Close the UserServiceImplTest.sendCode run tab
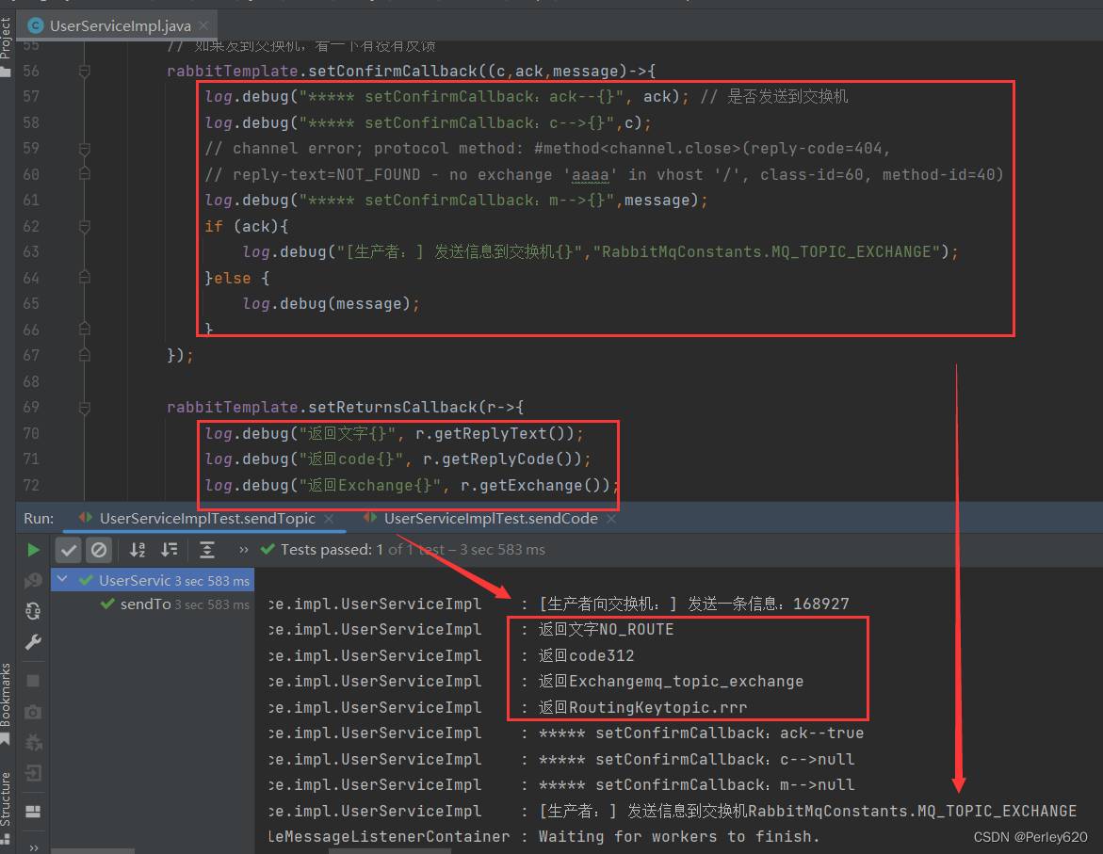 point(611,519)
